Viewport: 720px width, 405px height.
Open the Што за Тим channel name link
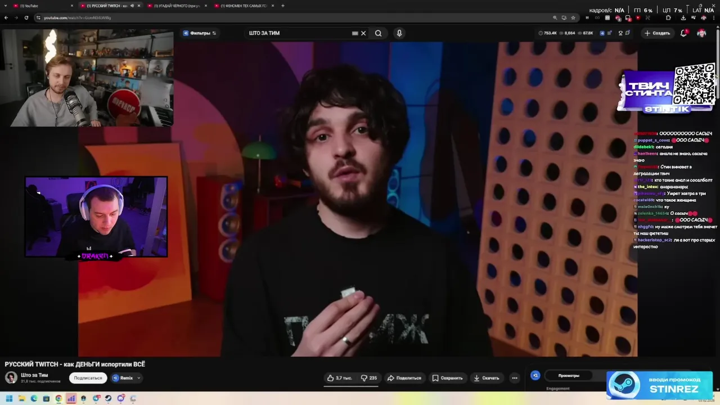coord(34,375)
